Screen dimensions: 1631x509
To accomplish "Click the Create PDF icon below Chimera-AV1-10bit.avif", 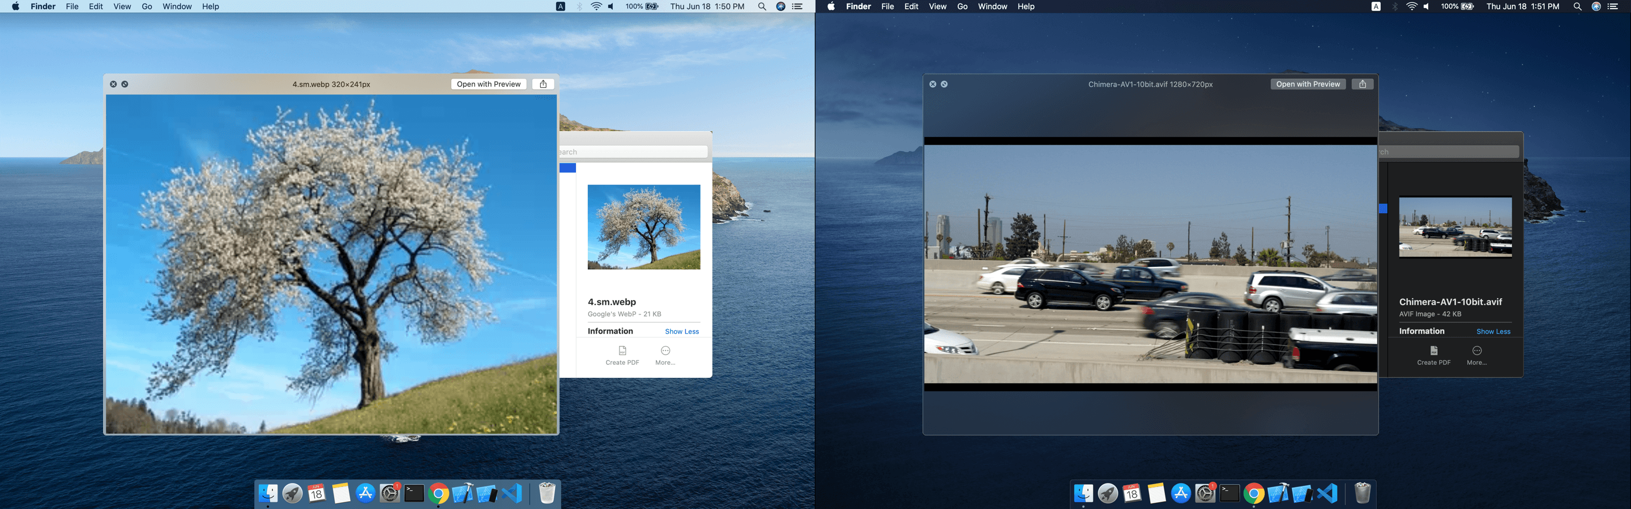I will click(1433, 351).
